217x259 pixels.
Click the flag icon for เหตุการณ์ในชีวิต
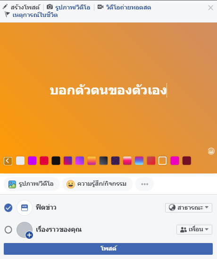click(x=7, y=15)
